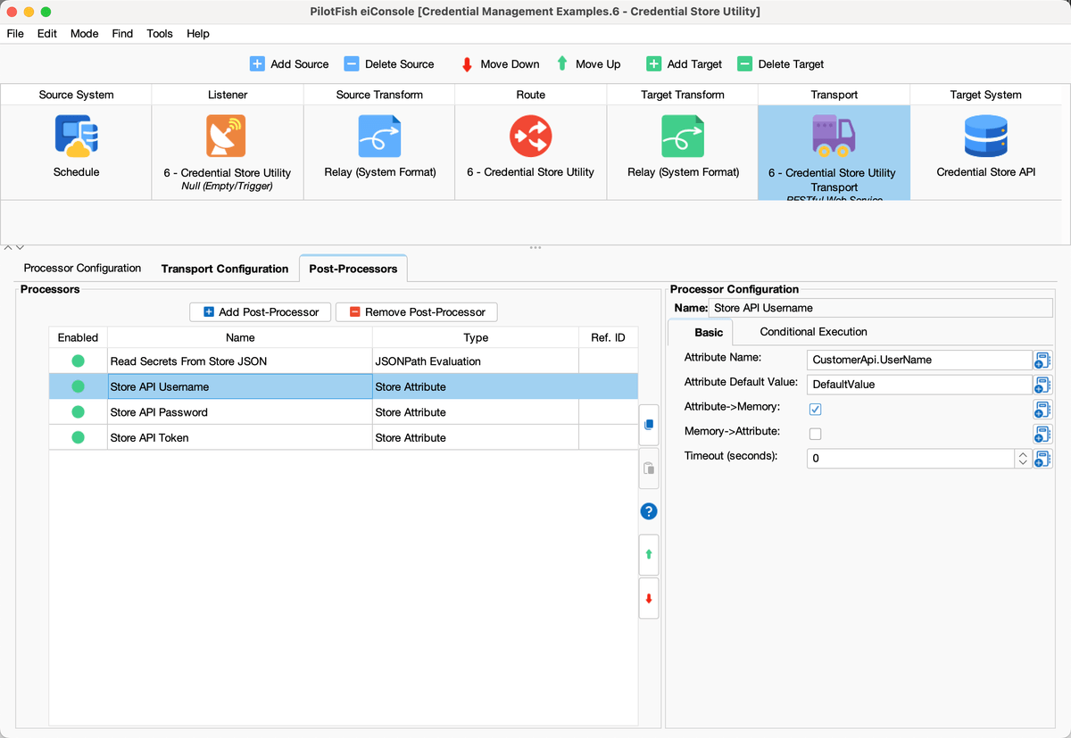Switch to Transport Configuration tab
The image size is (1071, 738).
click(225, 269)
